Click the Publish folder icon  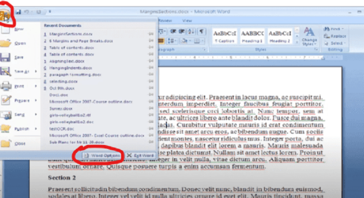point(6,128)
